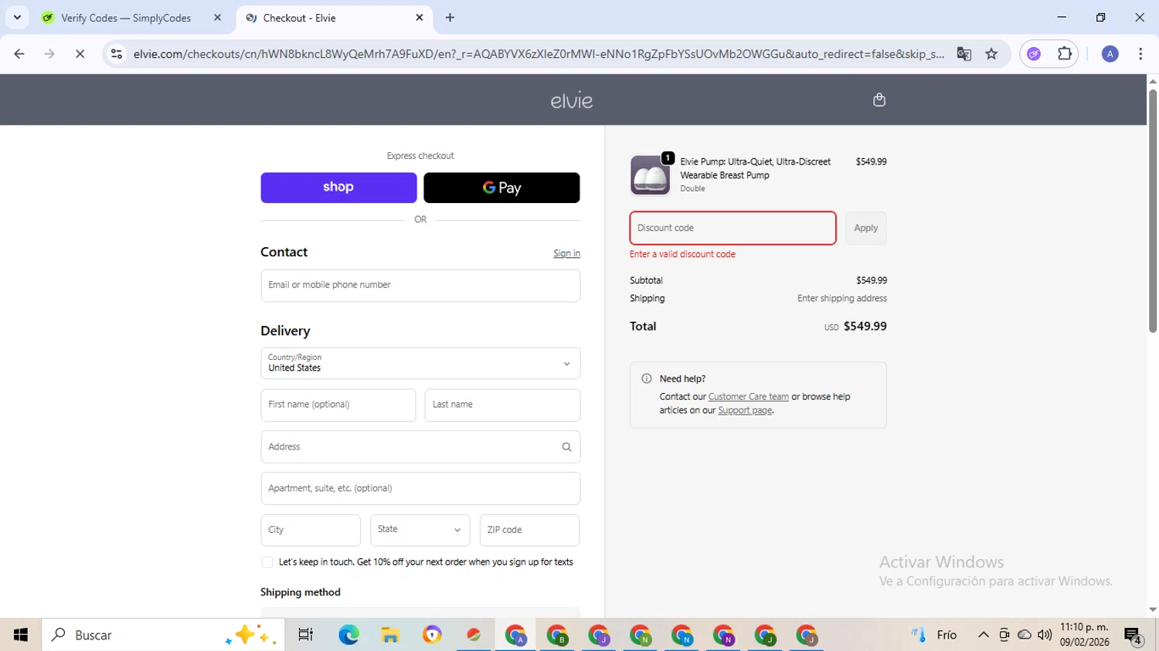Open the volume speaker tray icon
The width and height of the screenshot is (1159, 651).
click(1045, 635)
